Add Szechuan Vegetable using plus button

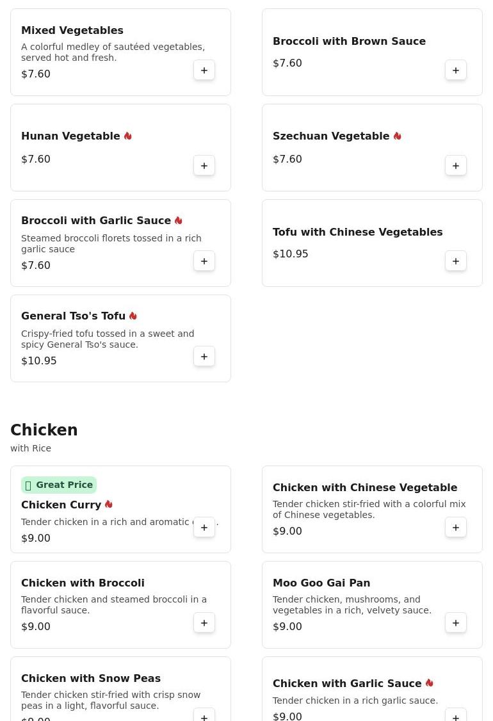click(456, 166)
